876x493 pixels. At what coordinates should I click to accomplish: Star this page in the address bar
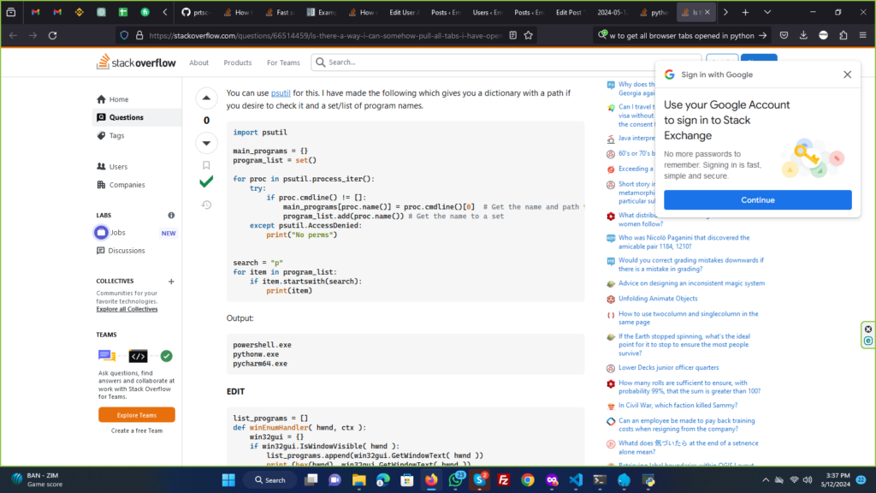(529, 35)
